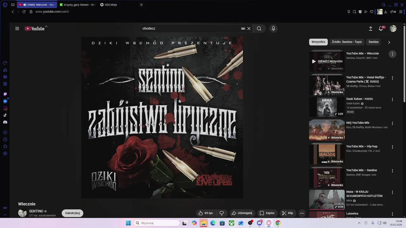
Task: Open the YouTube notifications bell
Action: [x=381, y=28]
